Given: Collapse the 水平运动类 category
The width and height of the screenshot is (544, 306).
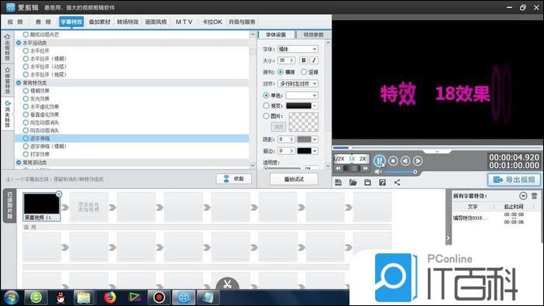Looking at the screenshot, I should point(19,43).
